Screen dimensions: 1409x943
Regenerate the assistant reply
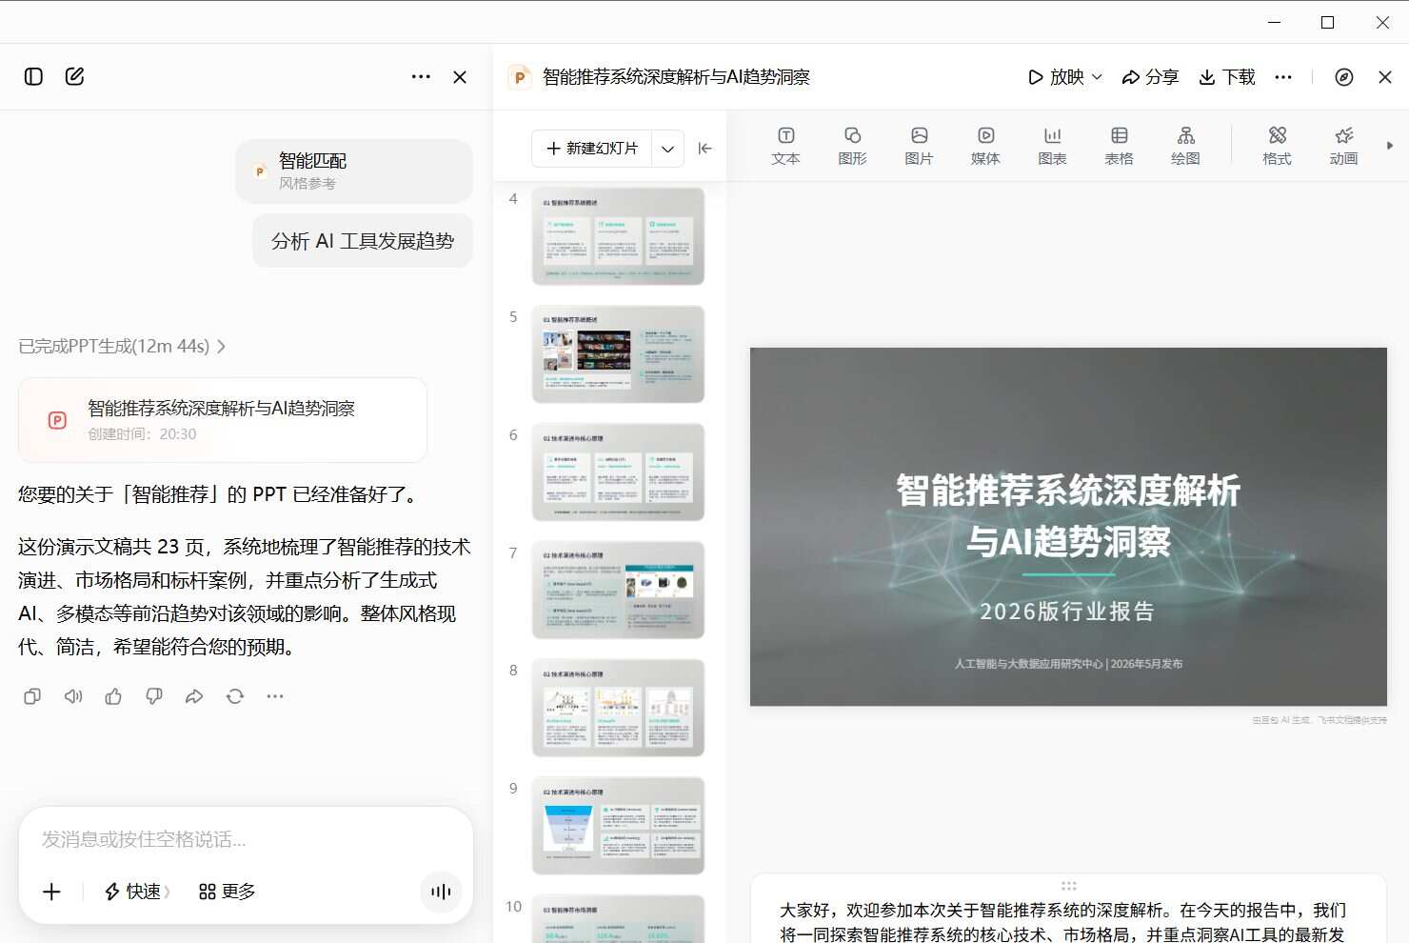coord(235,696)
